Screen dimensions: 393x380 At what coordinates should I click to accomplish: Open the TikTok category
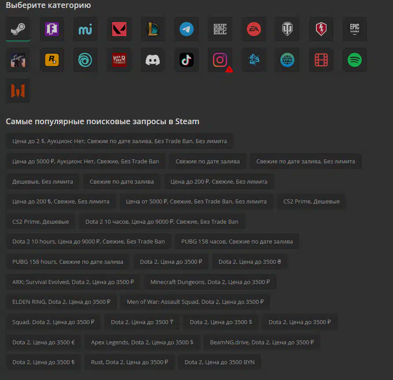(x=187, y=60)
